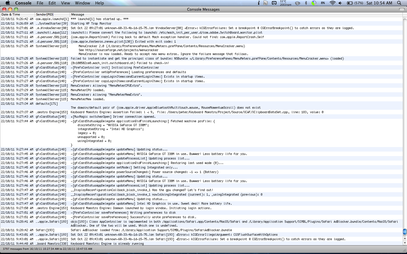Select 'Safari AdBlocker loaded from' row
Screen dimensions: 407x254
click(201, 230)
